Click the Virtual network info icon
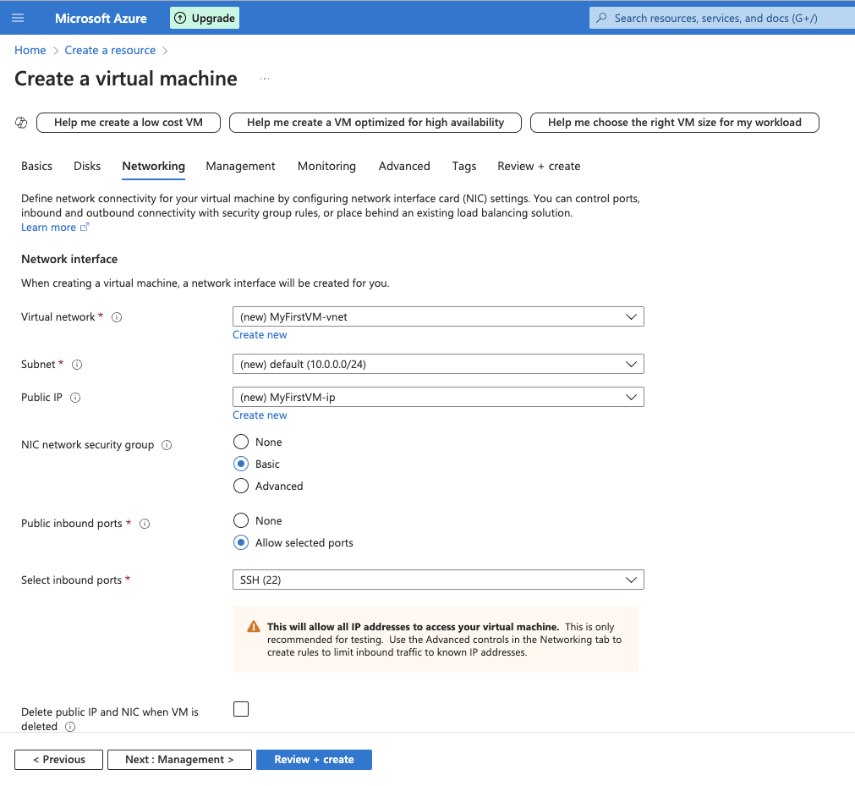855x786 pixels. point(117,317)
